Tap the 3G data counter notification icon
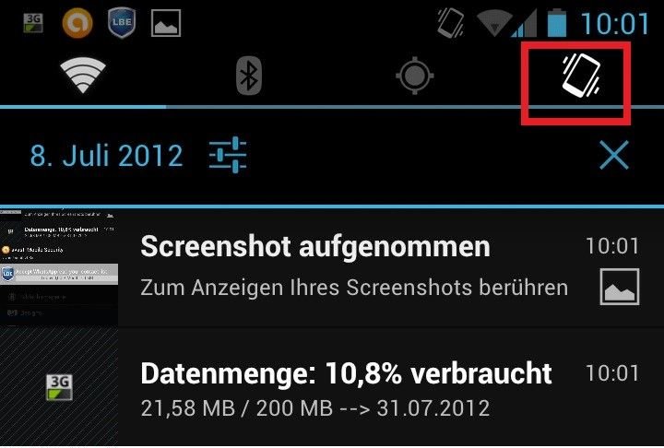Image resolution: width=664 pixels, height=448 pixels. [59, 387]
